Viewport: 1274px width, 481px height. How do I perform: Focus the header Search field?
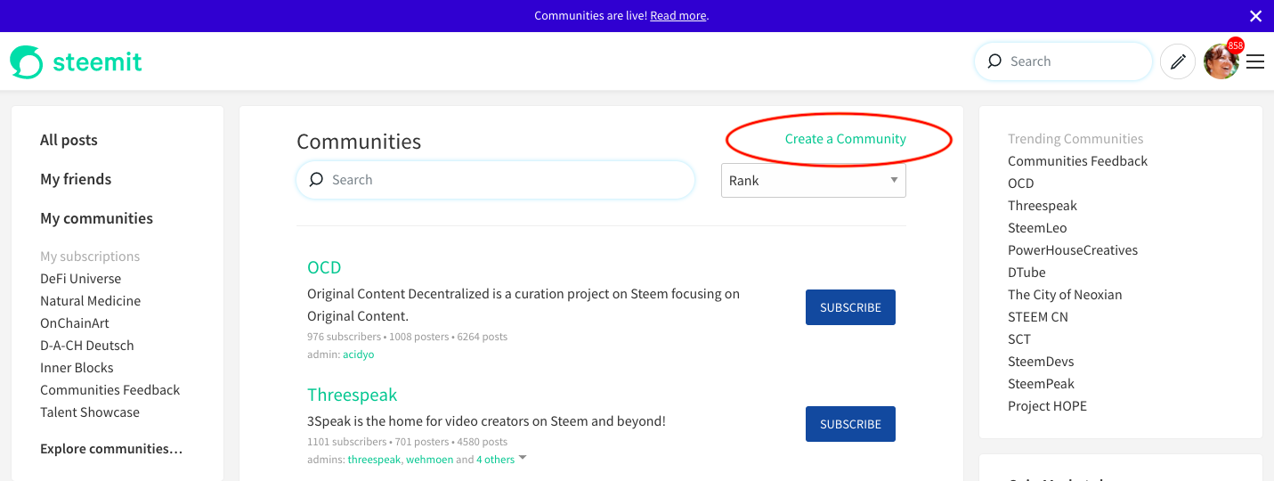1064,61
